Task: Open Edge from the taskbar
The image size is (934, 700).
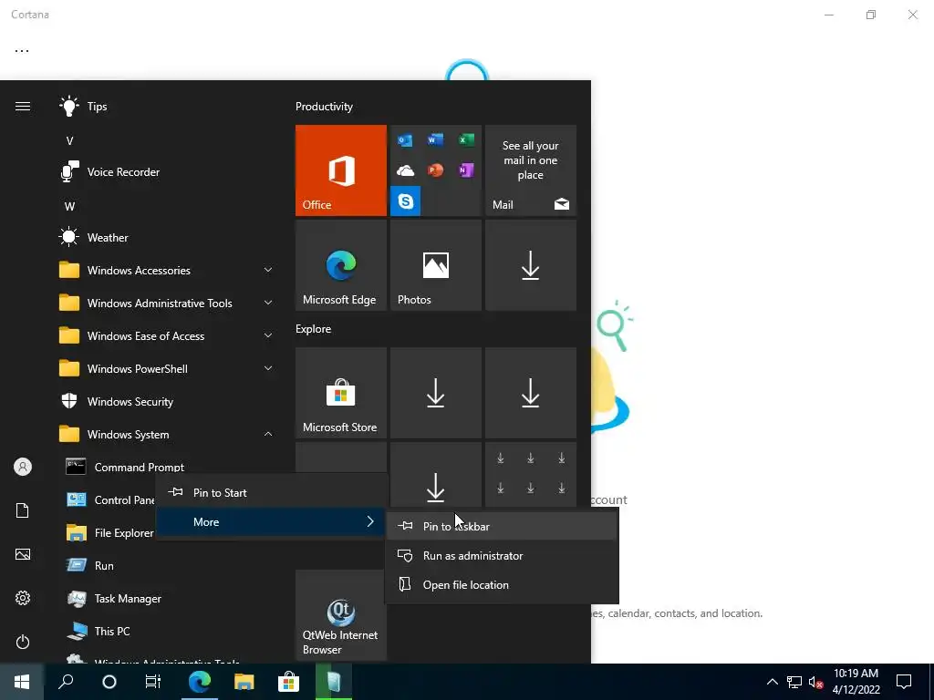Action: [x=200, y=682]
